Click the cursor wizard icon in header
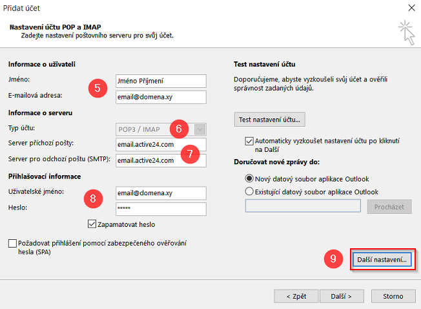Viewport: 421px width, 309px height. click(x=407, y=31)
